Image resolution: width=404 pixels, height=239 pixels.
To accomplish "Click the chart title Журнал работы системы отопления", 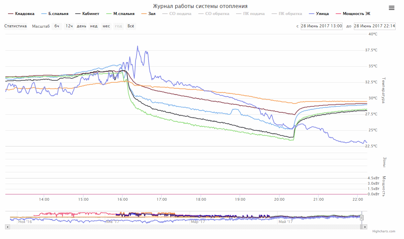I will click(x=200, y=6).
